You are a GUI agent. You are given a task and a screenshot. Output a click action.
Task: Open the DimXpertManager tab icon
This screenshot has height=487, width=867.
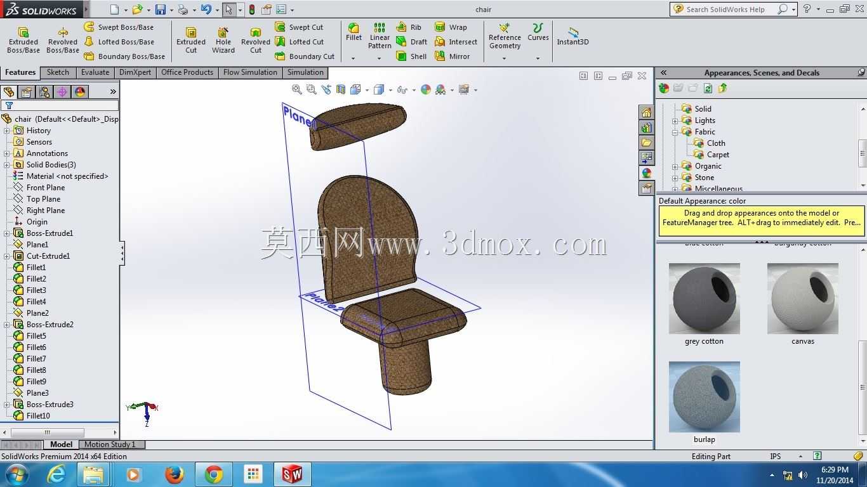(62, 92)
